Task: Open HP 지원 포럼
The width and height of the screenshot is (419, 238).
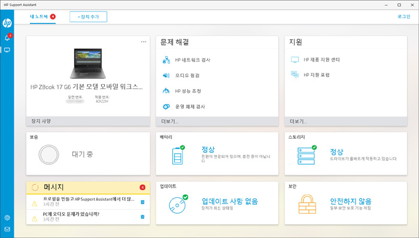Action: 317,75
